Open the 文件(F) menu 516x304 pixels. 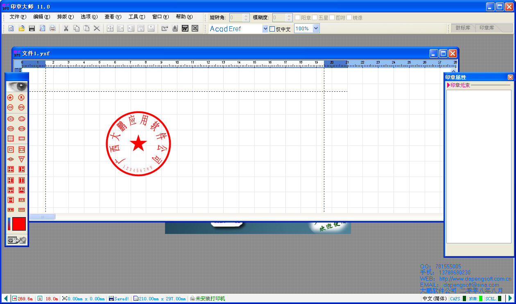pyautogui.click(x=18, y=17)
